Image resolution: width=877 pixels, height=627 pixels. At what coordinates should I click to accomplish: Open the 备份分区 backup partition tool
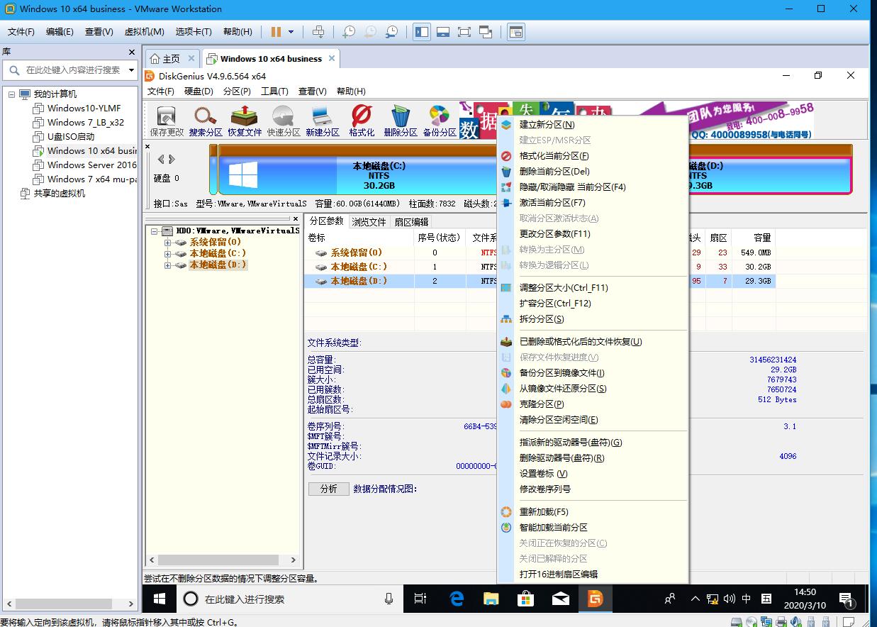point(439,119)
